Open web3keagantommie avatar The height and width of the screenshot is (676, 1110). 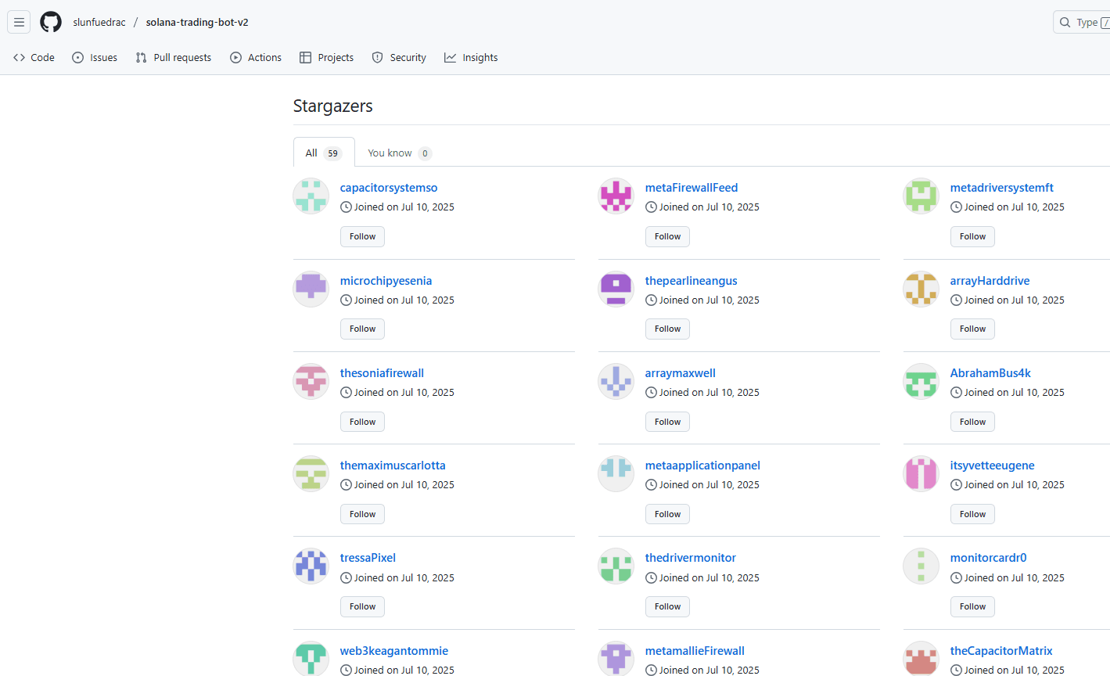pos(311,658)
